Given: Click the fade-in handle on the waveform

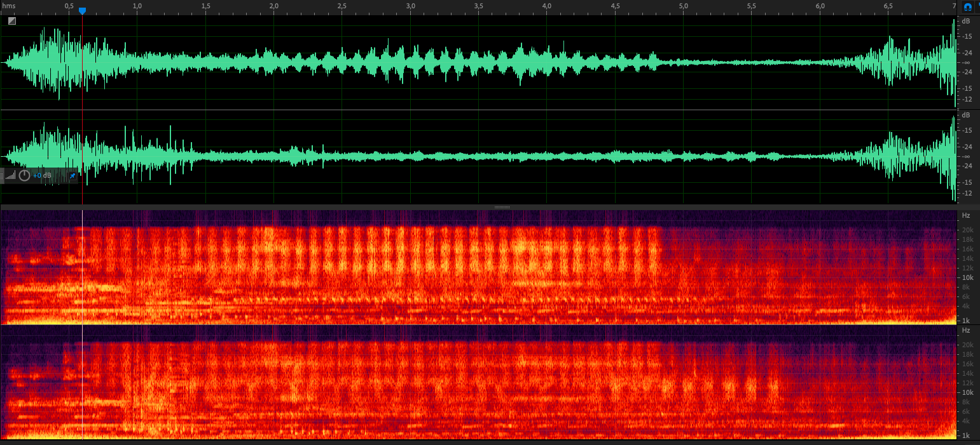Looking at the screenshot, I should tap(12, 21).
